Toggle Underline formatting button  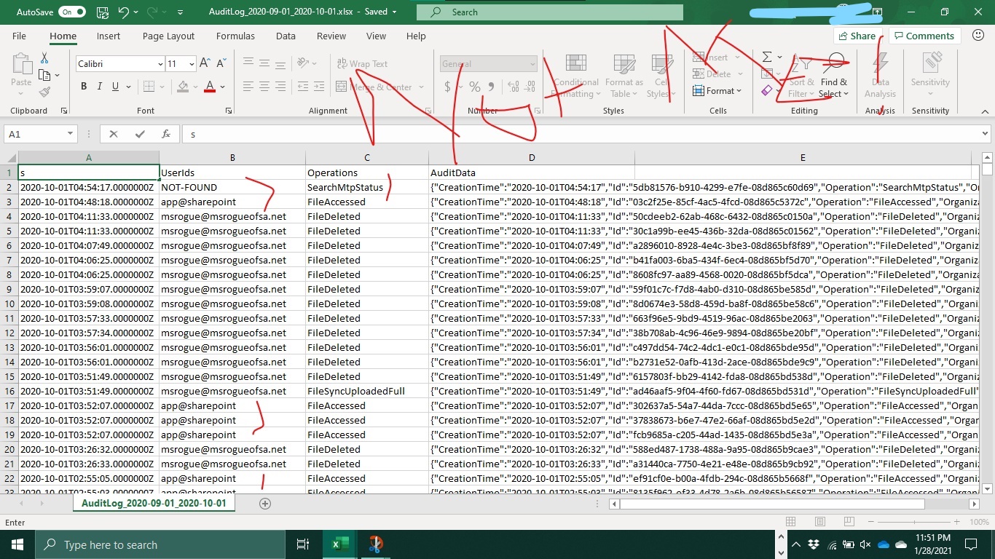tap(115, 87)
